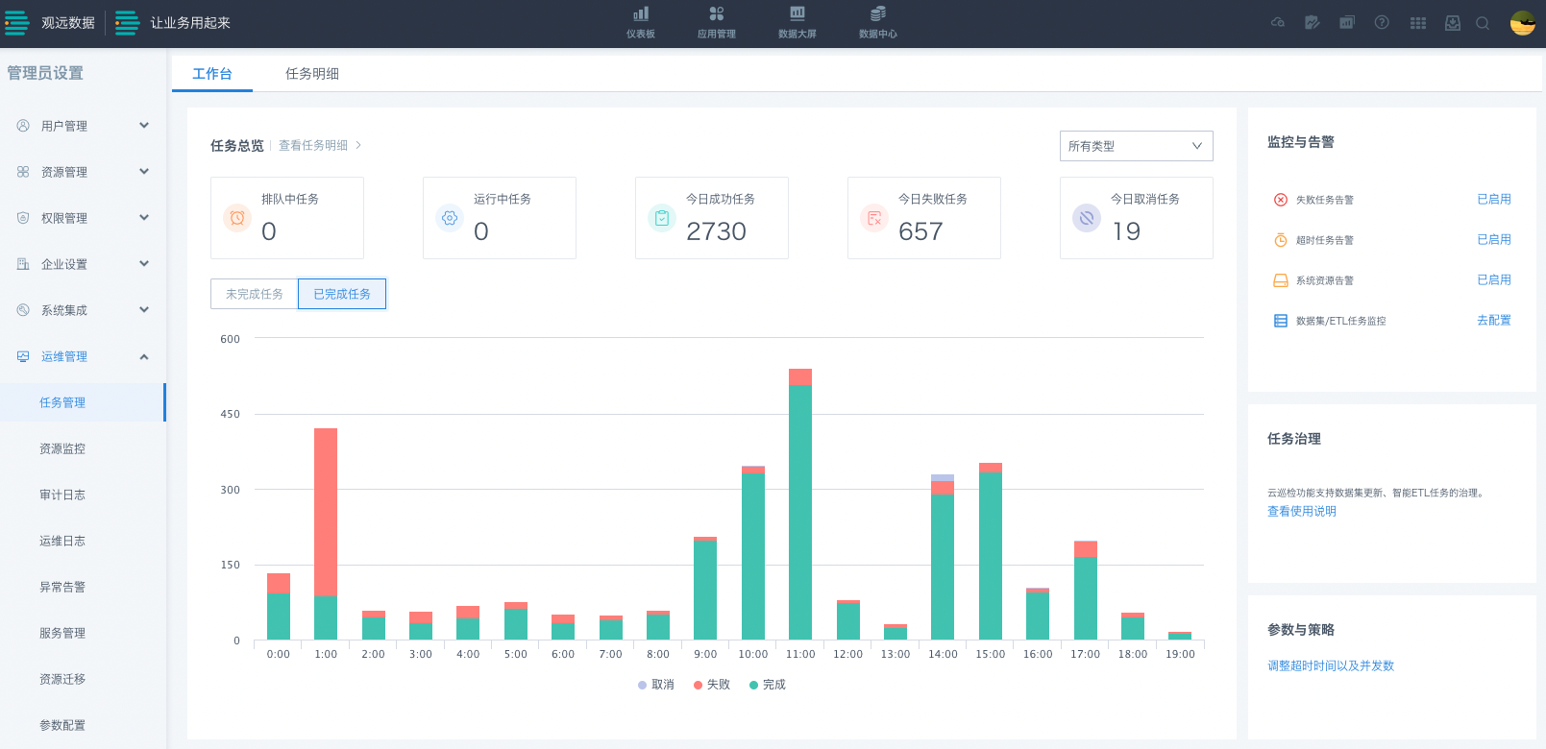Click the cloud search icon in header
Image resolution: width=1546 pixels, height=749 pixels.
coord(1278,23)
